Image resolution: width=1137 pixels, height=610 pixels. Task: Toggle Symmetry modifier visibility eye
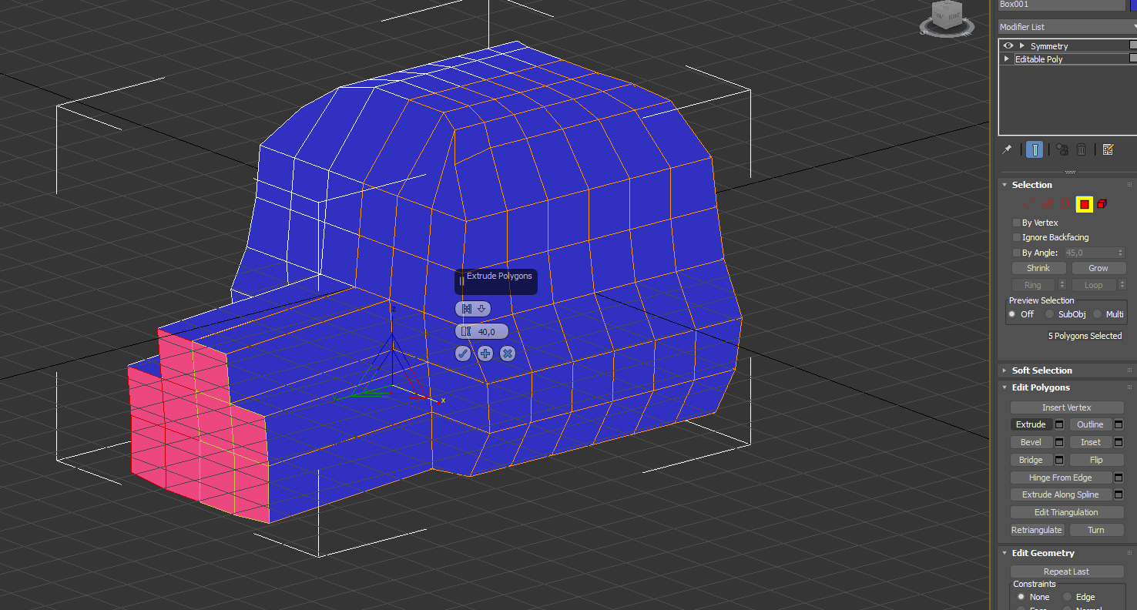pyautogui.click(x=1008, y=46)
